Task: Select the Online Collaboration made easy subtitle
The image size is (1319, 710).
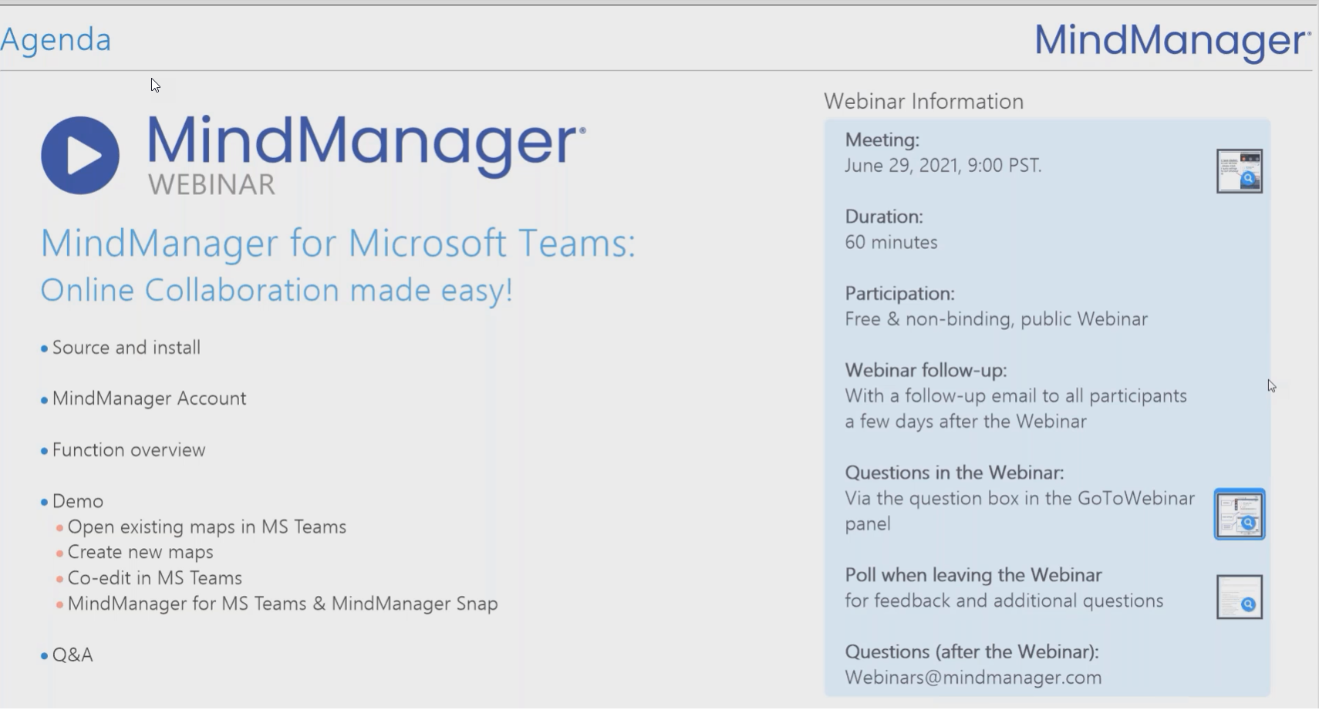Action: [x=276, y=291]
